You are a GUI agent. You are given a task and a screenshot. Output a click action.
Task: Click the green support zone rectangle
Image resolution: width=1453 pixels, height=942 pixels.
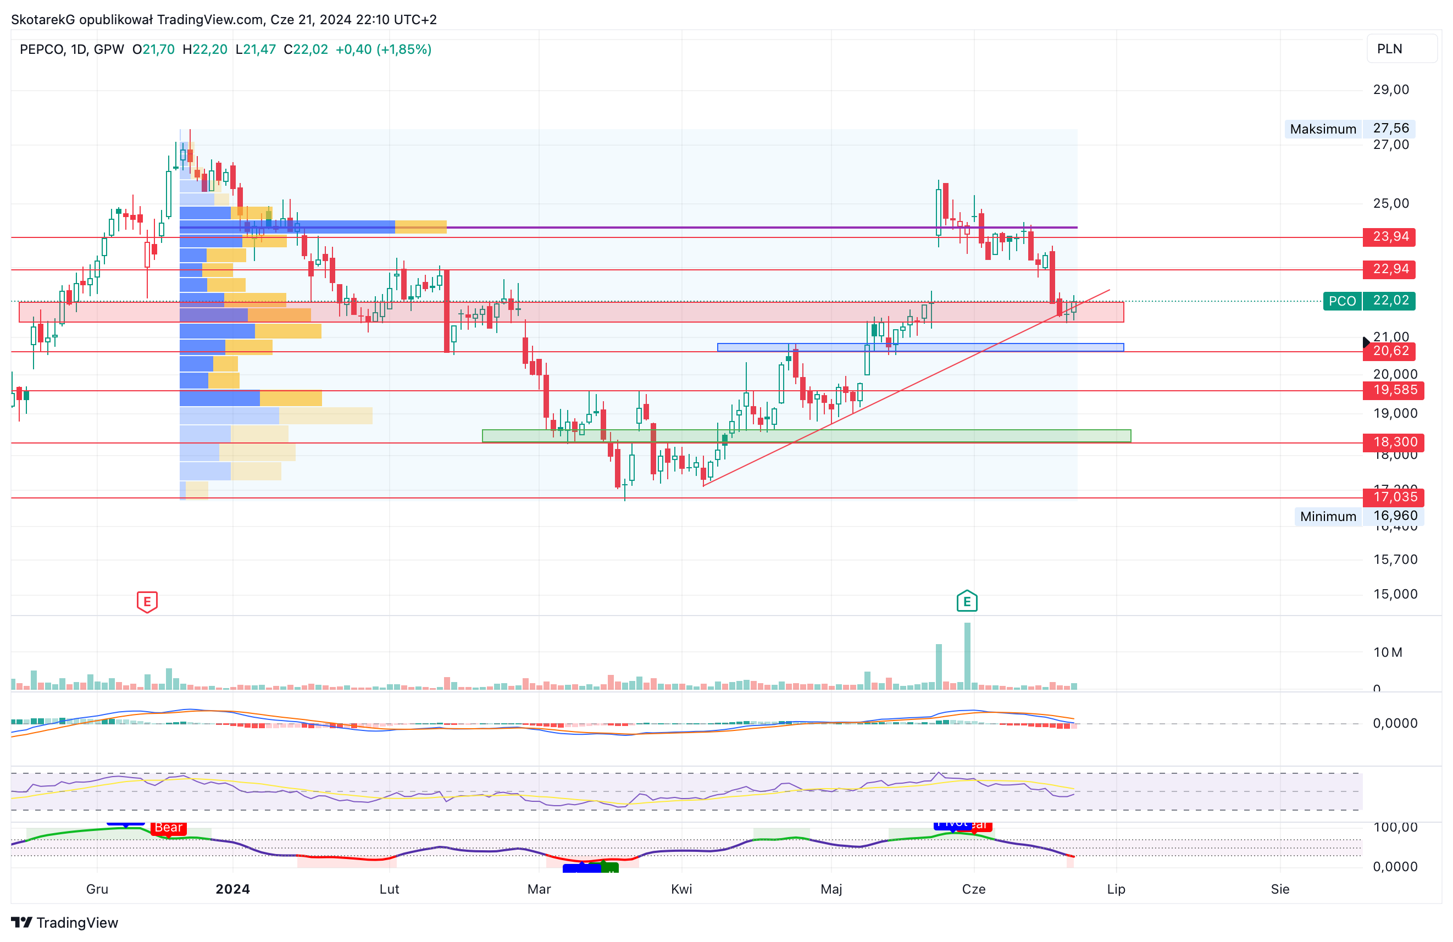[x=806, y=436]
